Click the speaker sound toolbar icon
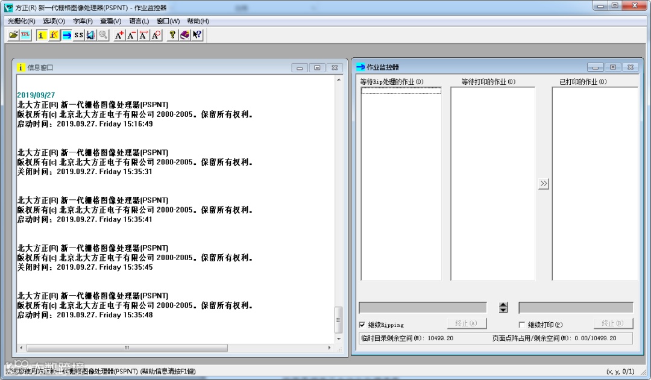This screenshot has height=380, width=651. 90,35
